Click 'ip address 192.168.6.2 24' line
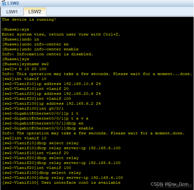194x190 pixels. [51, 103]
